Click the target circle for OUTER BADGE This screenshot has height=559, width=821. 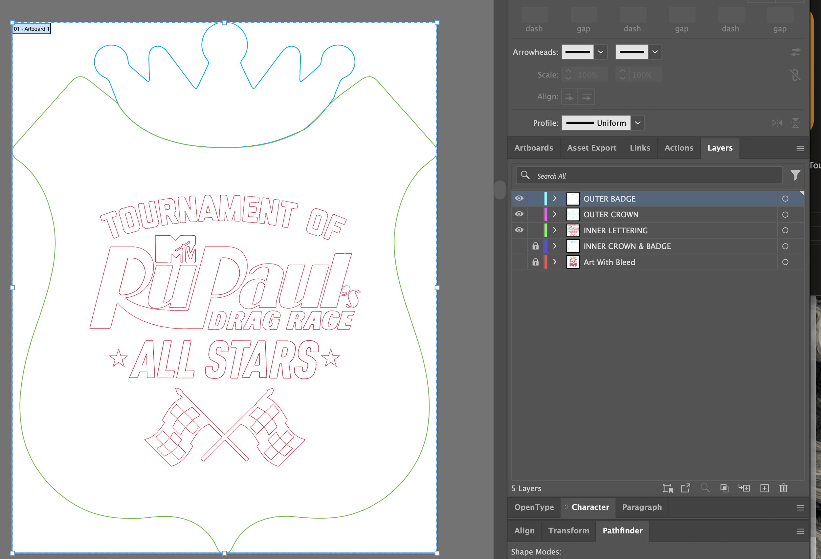click(785, 199)
